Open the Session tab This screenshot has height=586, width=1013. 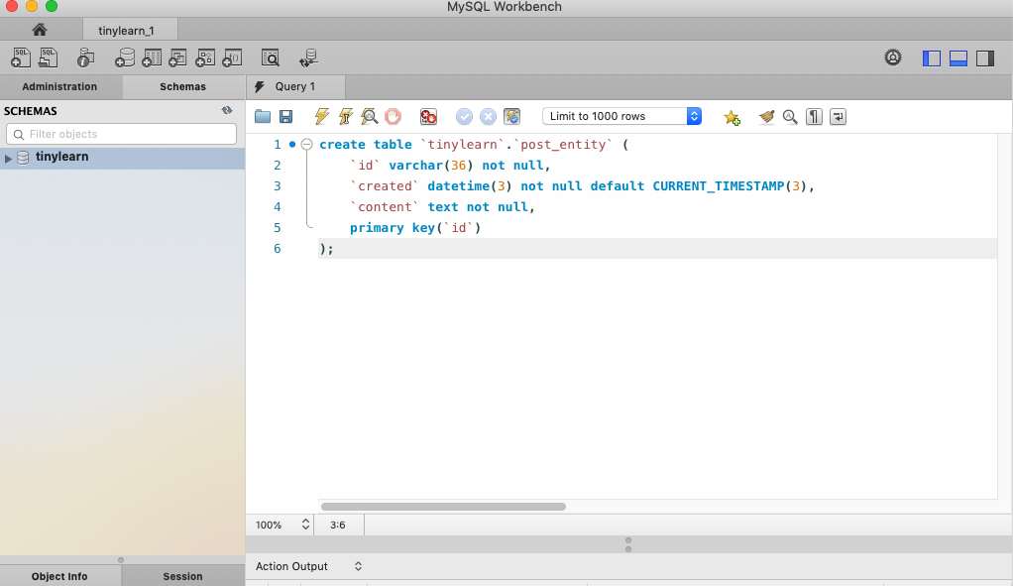click(x=182, y=576)
